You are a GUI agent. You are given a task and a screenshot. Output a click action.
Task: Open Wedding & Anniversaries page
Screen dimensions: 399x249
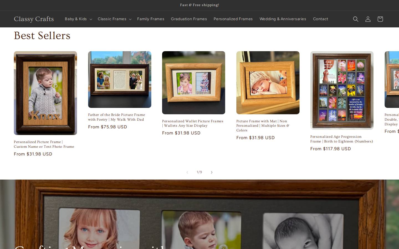283,19
